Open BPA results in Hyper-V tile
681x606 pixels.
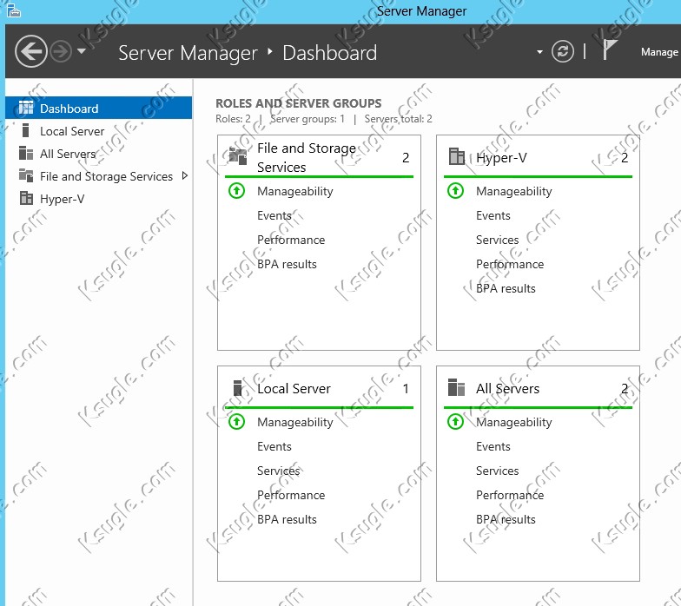[x=506, y=288]
